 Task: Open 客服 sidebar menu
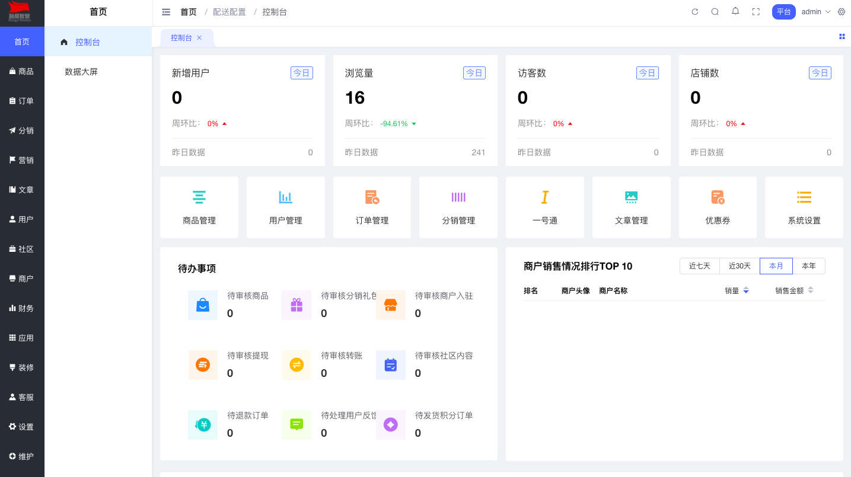22,397
